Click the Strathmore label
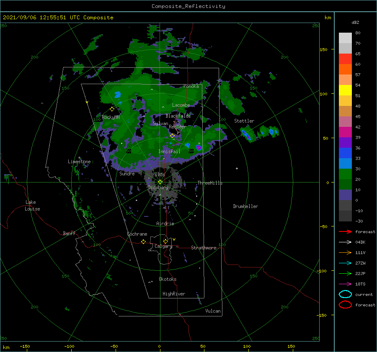The image size is (377, 352). [204, 248]
